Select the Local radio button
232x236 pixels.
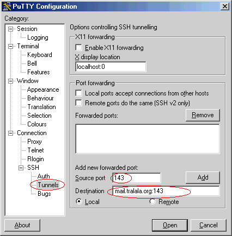[79, 201]
